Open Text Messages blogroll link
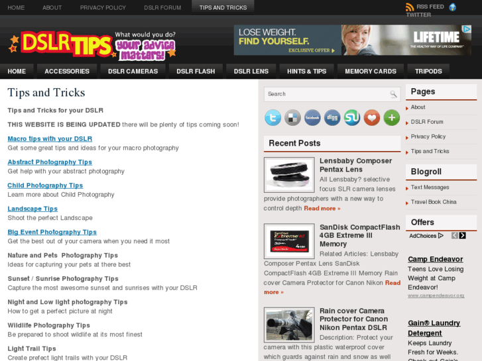 point(430,187)
